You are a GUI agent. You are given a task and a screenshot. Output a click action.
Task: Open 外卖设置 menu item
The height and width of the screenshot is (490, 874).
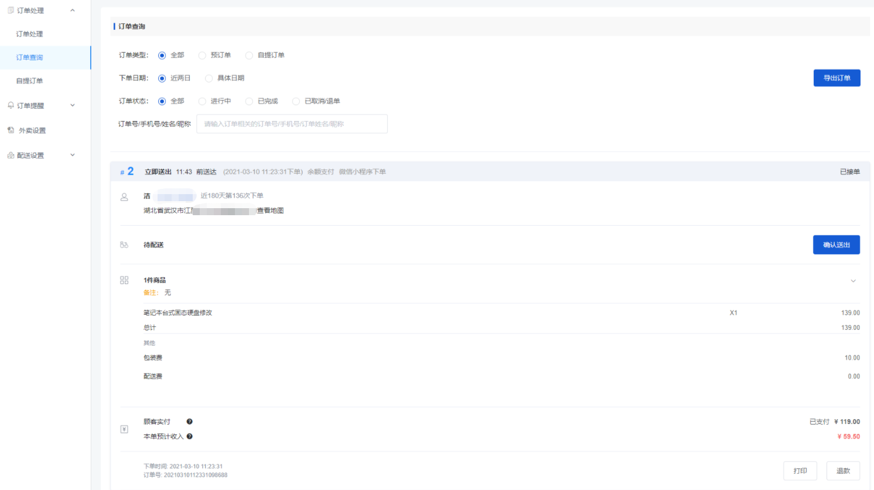[32, 130]
